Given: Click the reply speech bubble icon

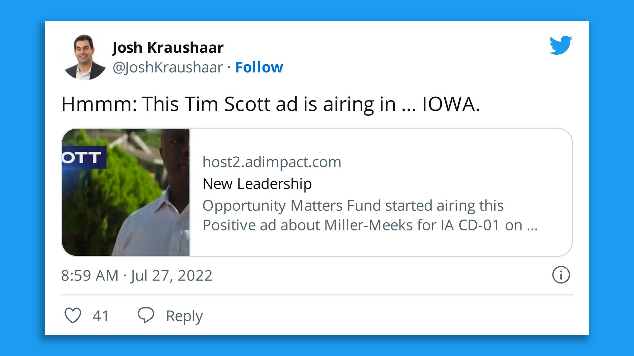Looking at the screenshot, I should [x=146, y=315].
